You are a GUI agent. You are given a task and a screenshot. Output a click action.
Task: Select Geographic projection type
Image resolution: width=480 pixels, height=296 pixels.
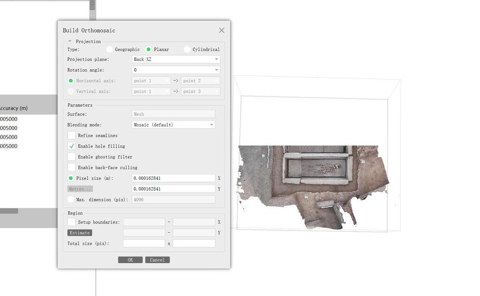pos(109,49)
